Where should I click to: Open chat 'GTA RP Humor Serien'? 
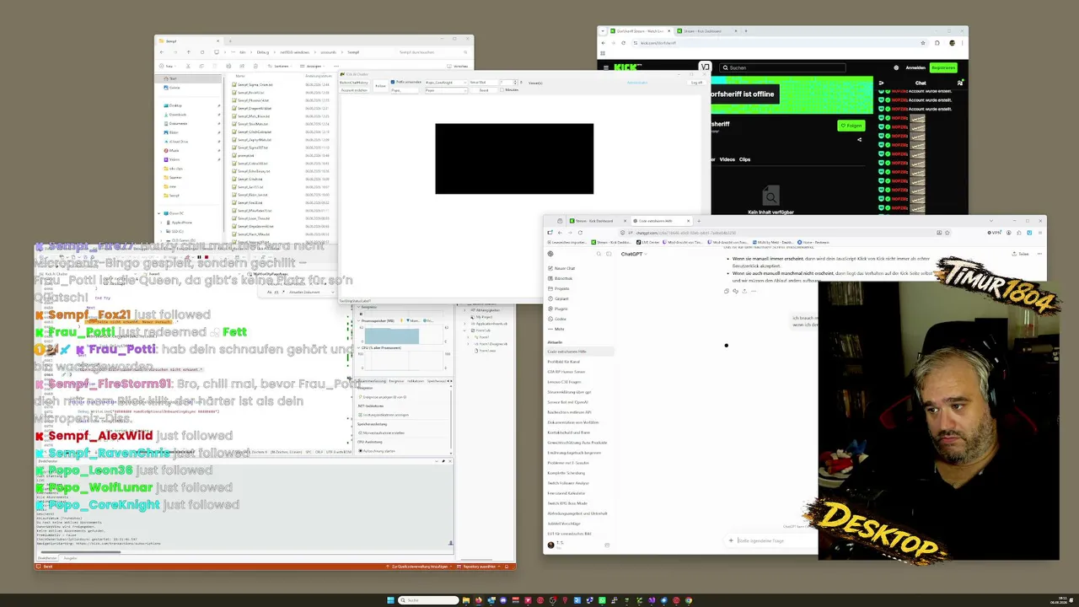click(x=566, y=372)
